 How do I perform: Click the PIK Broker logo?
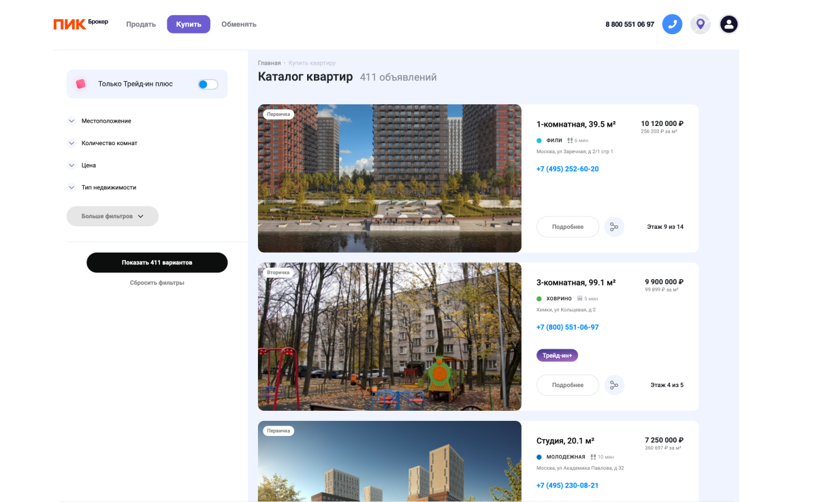pos(80,24)
